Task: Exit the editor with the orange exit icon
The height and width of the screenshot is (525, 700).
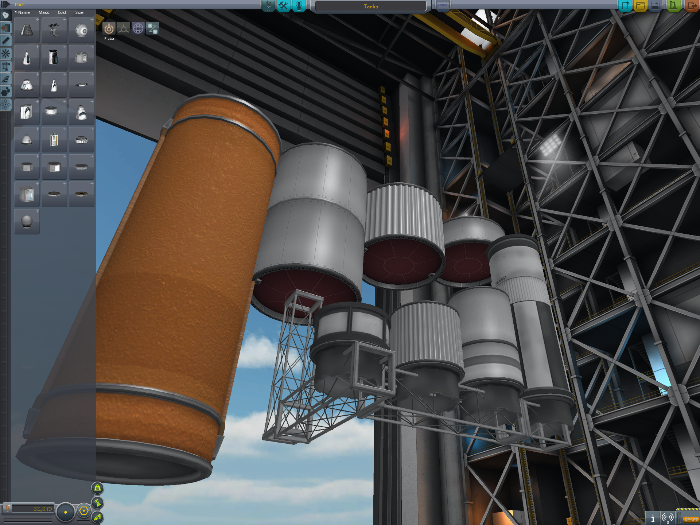Action: [x=692, y=6]
